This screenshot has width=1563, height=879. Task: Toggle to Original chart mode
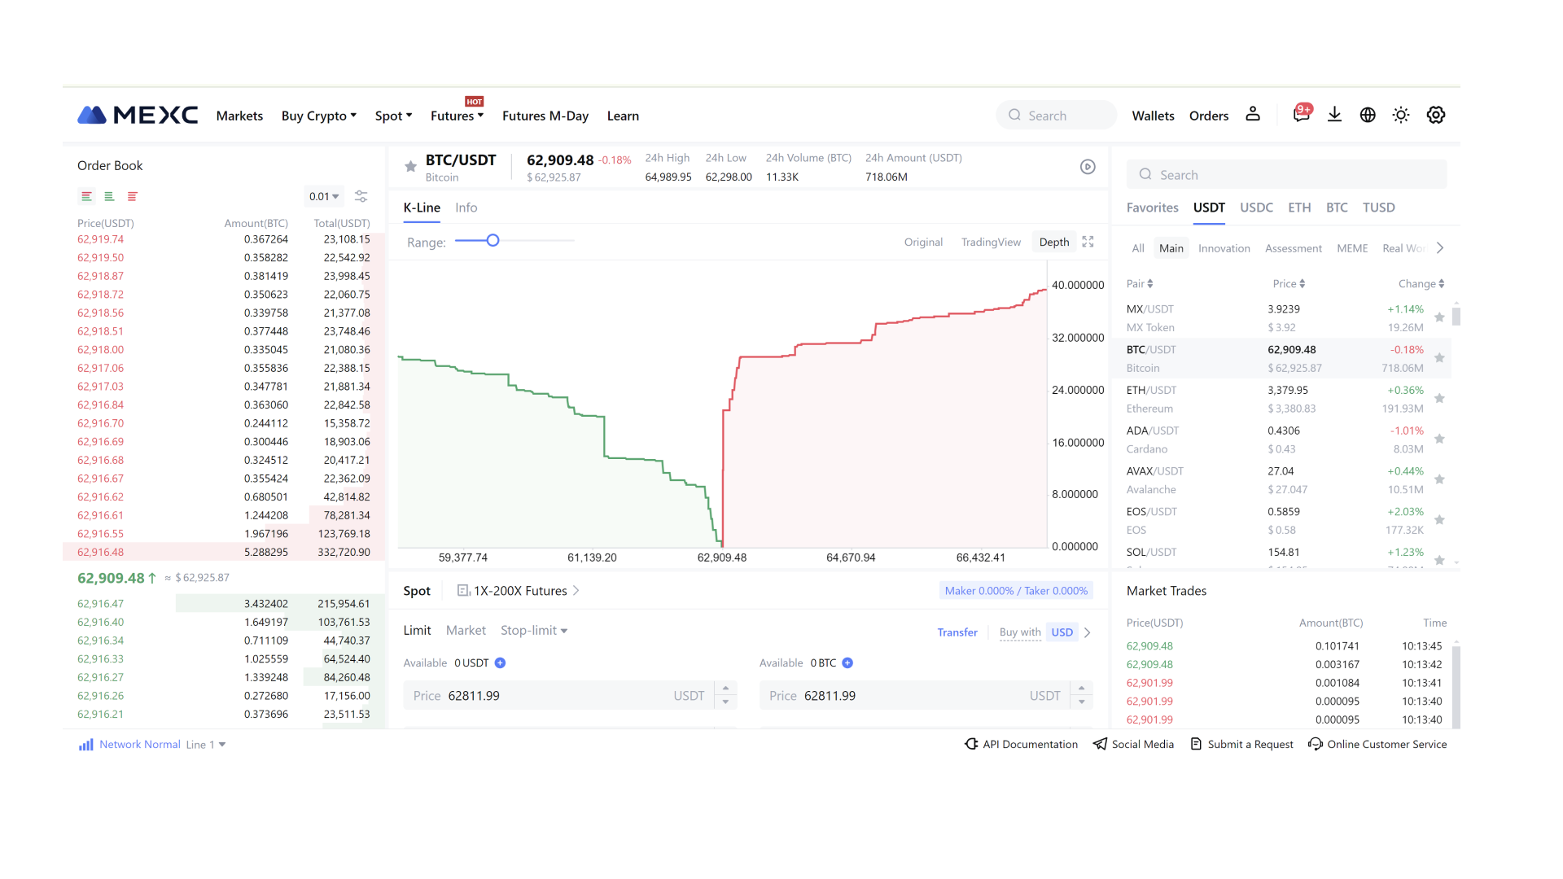click(x=922, y=242)
